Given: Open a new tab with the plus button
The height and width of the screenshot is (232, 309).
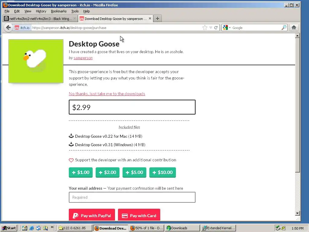Looking at the screenshot, I should 157,18.
